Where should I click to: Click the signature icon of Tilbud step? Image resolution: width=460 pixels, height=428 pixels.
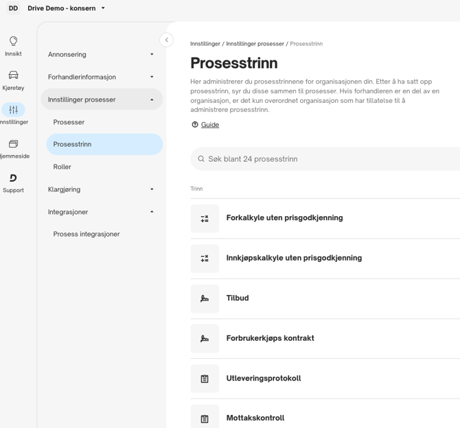[x=205, y=298]
